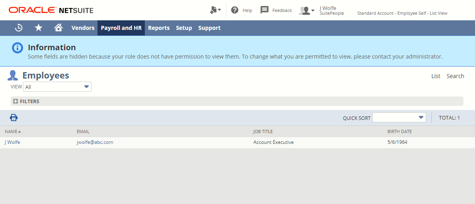Open the VIEW dropdown set to All

point(58,87)
